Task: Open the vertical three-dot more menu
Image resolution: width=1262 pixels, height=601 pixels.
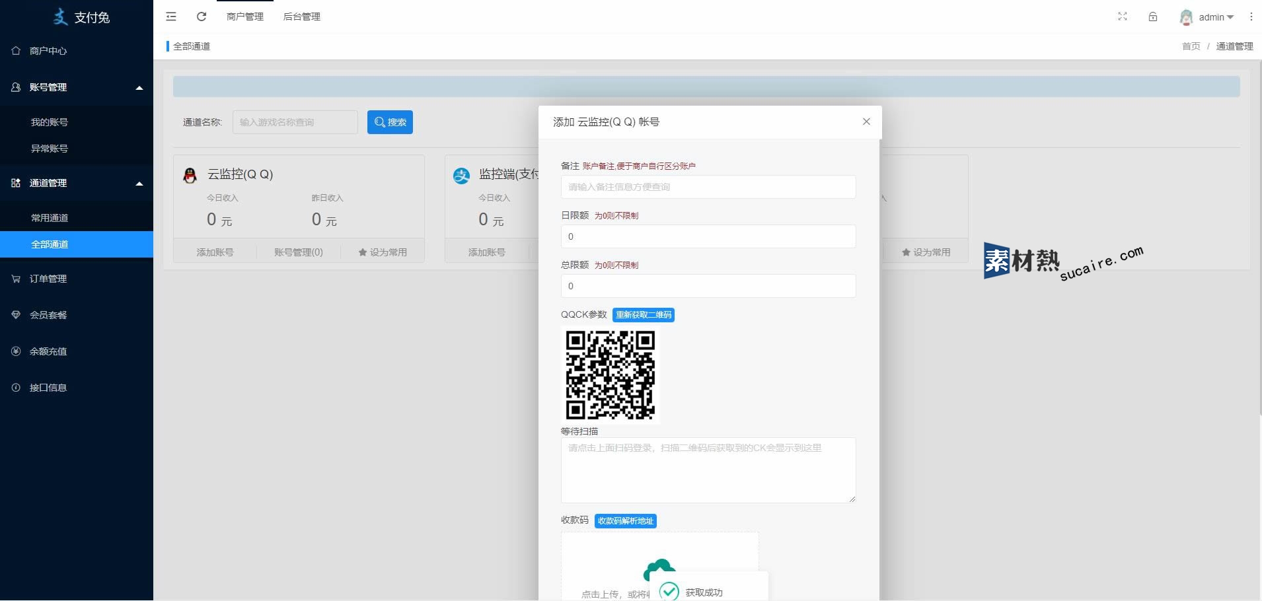Action: 1251,17
